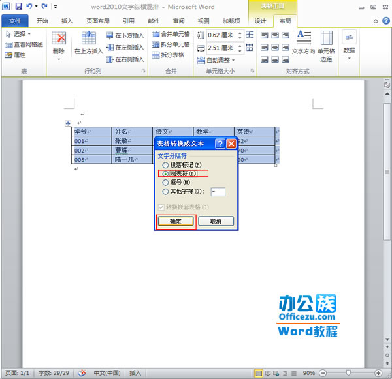The image size is (392, 379).
Task: Switch to the 开始 ribbon tab
Action: click(x=42, y=21)
